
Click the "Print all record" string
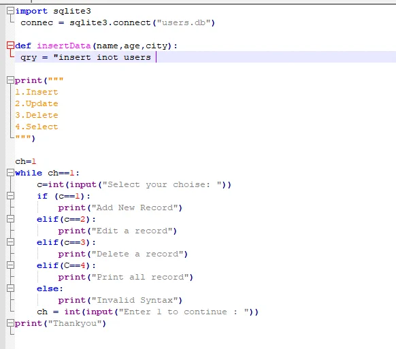coord(140,277)
